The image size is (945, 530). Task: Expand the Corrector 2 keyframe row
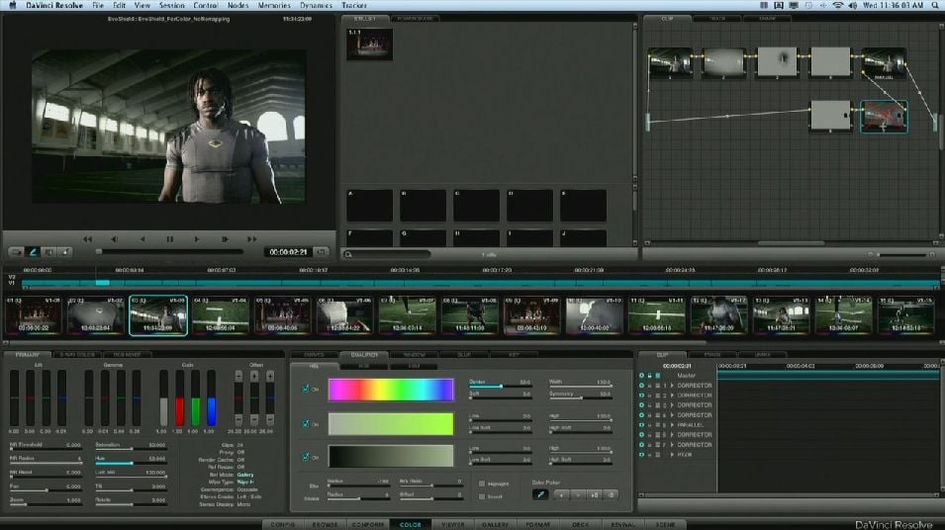(x=672, y=396)
